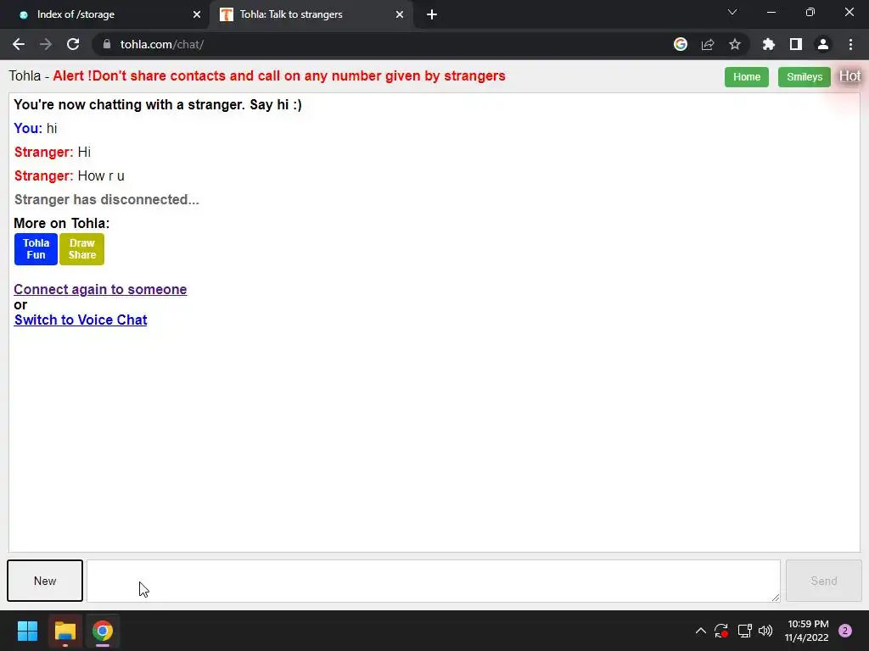Go to Tohla Home button
The width and height of the screenshot is (869, 651).
747,77
